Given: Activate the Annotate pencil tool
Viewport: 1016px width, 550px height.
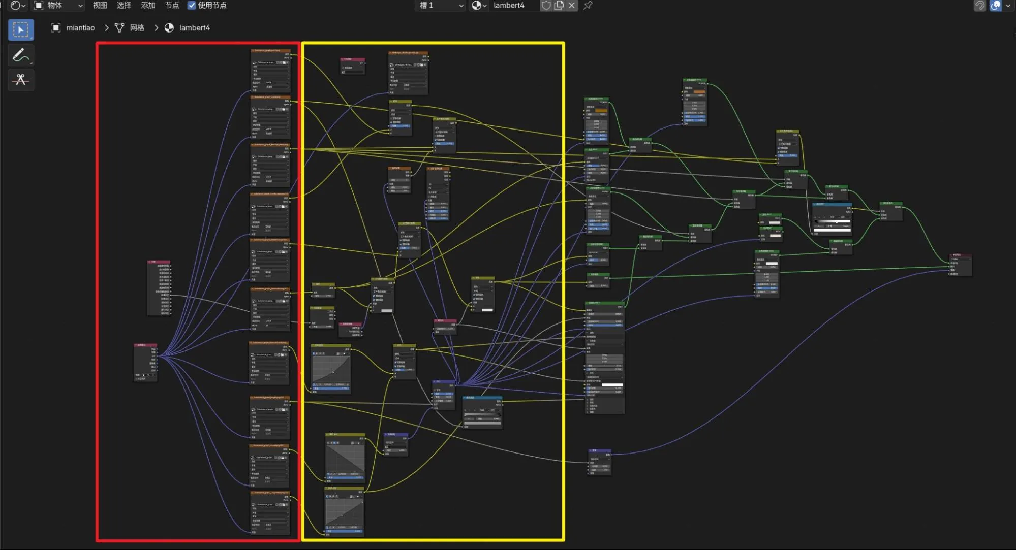Looking at the screenshot, I should [x=21, y=55].
